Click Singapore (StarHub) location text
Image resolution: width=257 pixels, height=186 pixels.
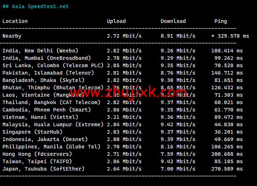32,132
